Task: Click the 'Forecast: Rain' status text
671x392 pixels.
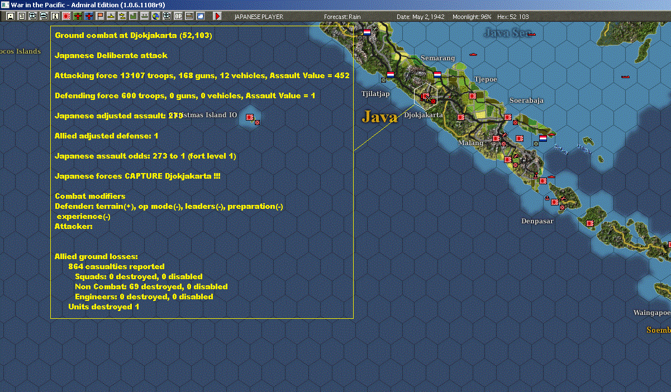Action: 342,17
